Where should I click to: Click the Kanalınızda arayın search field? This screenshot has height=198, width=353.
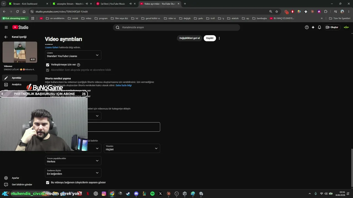(x=176, y=28)
